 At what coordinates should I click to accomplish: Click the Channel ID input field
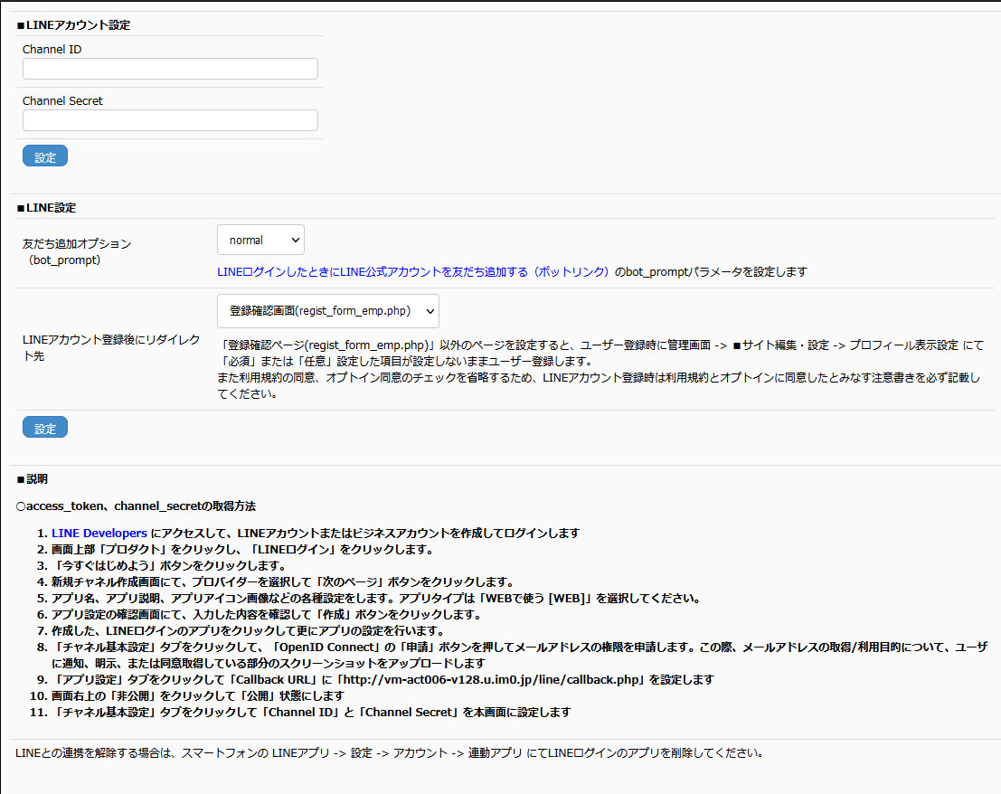(170, 69)
